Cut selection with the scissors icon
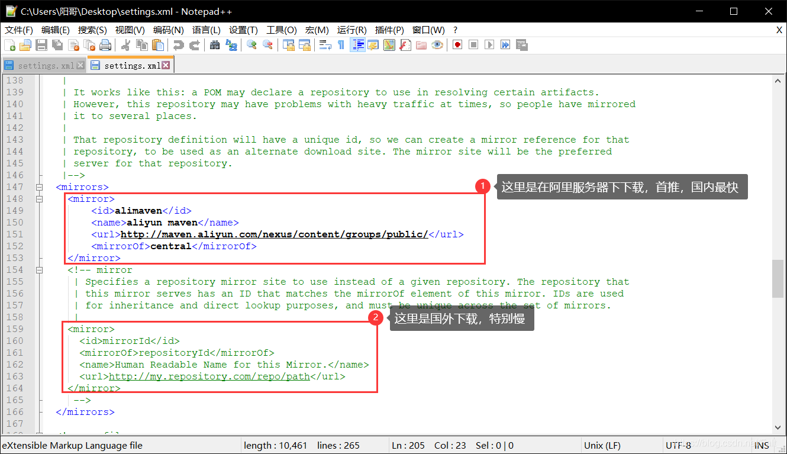Screen dimensions: 787x454 tap(125, 45)
